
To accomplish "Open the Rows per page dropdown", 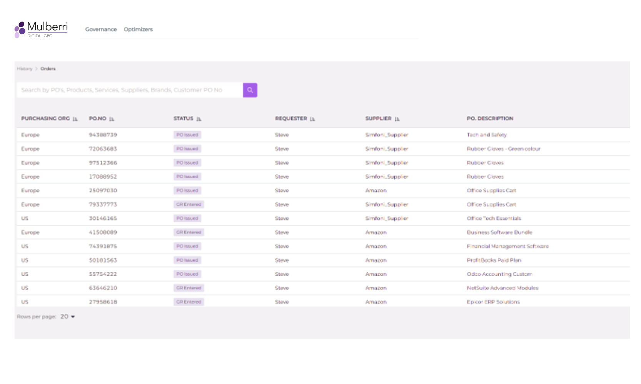I will pyautogui.click(x=68, y=317).
